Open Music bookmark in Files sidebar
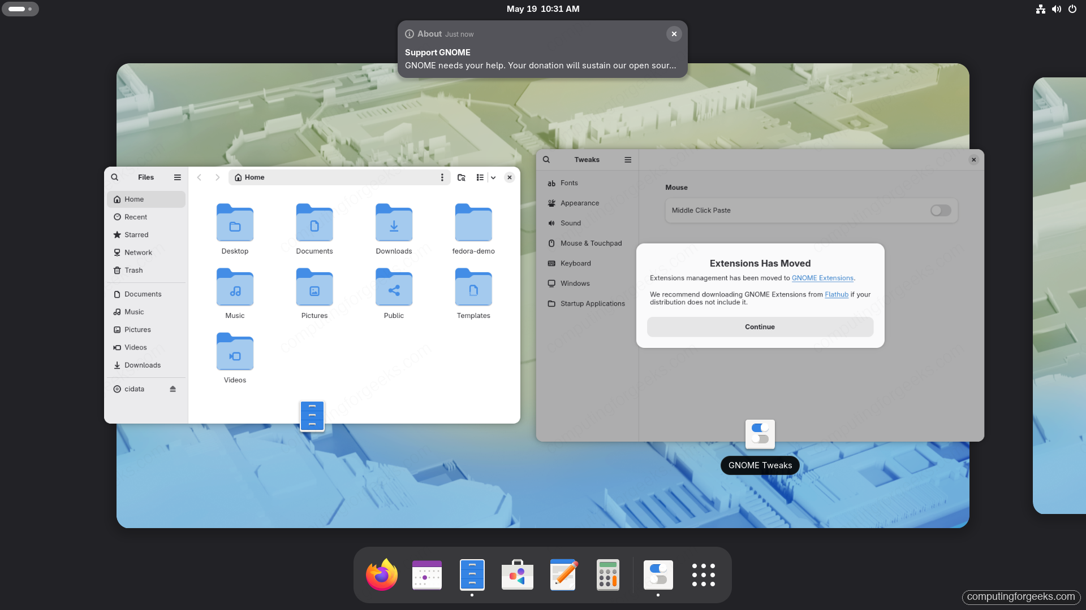This screenshot has width=1086, height=610. [x=146, y=312]
